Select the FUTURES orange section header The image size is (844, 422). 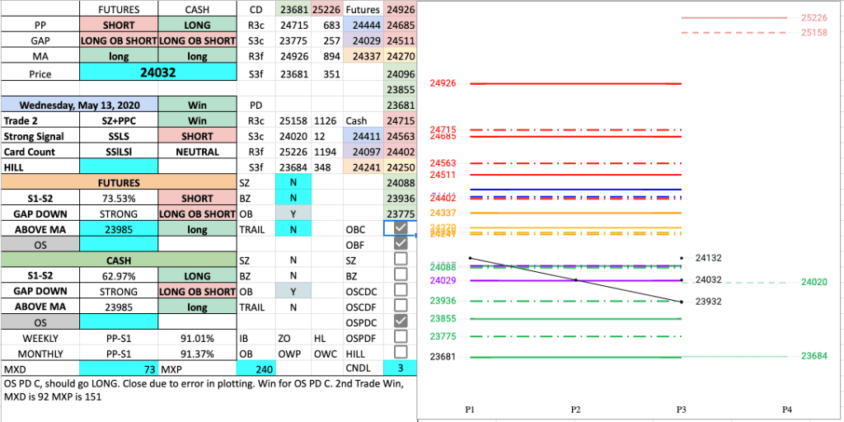(x=119, y=182)
